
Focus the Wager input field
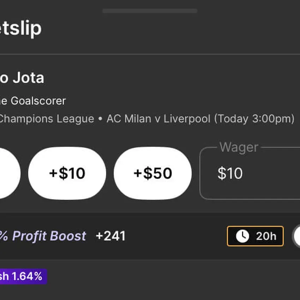(x=250, y=173)
